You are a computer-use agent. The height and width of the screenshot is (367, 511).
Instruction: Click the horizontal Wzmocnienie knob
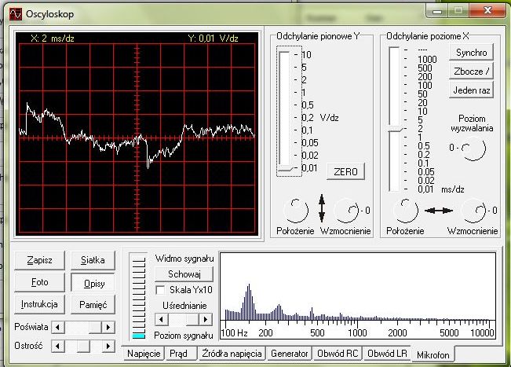[x=473, y=210]
